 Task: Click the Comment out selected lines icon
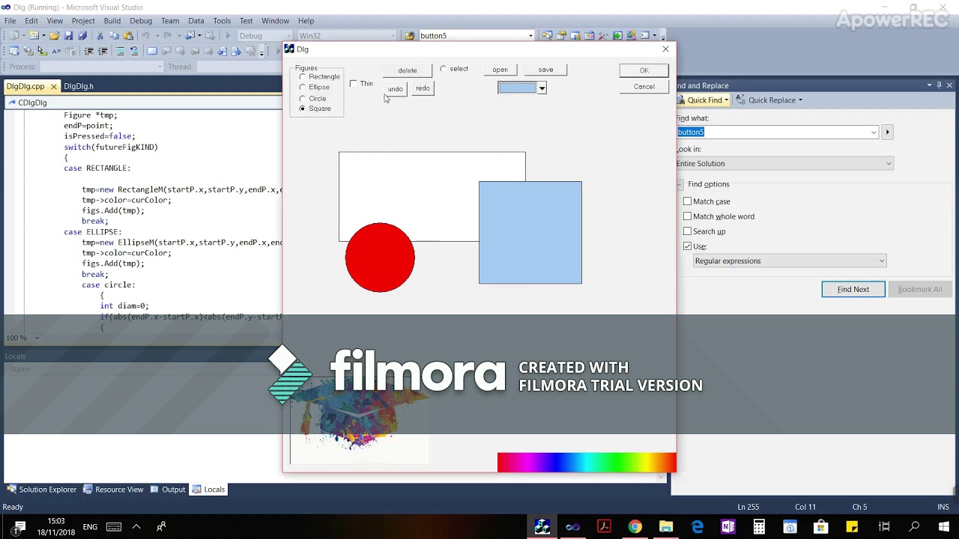pos(120,51)
